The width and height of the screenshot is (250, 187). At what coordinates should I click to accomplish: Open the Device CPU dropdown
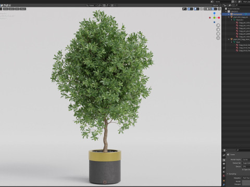tap(246, 166)
